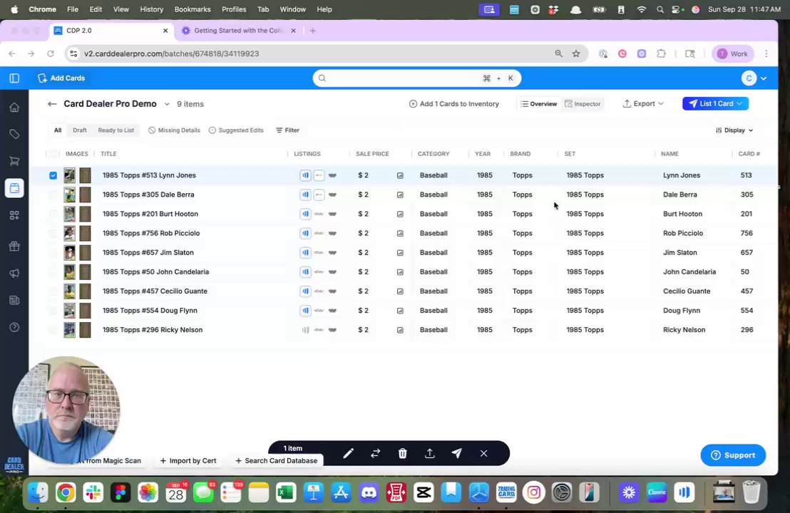Uncheck the Lynn Jones row checkbox
The height and width of the screenshot is (513, 790).
[53, 176]
